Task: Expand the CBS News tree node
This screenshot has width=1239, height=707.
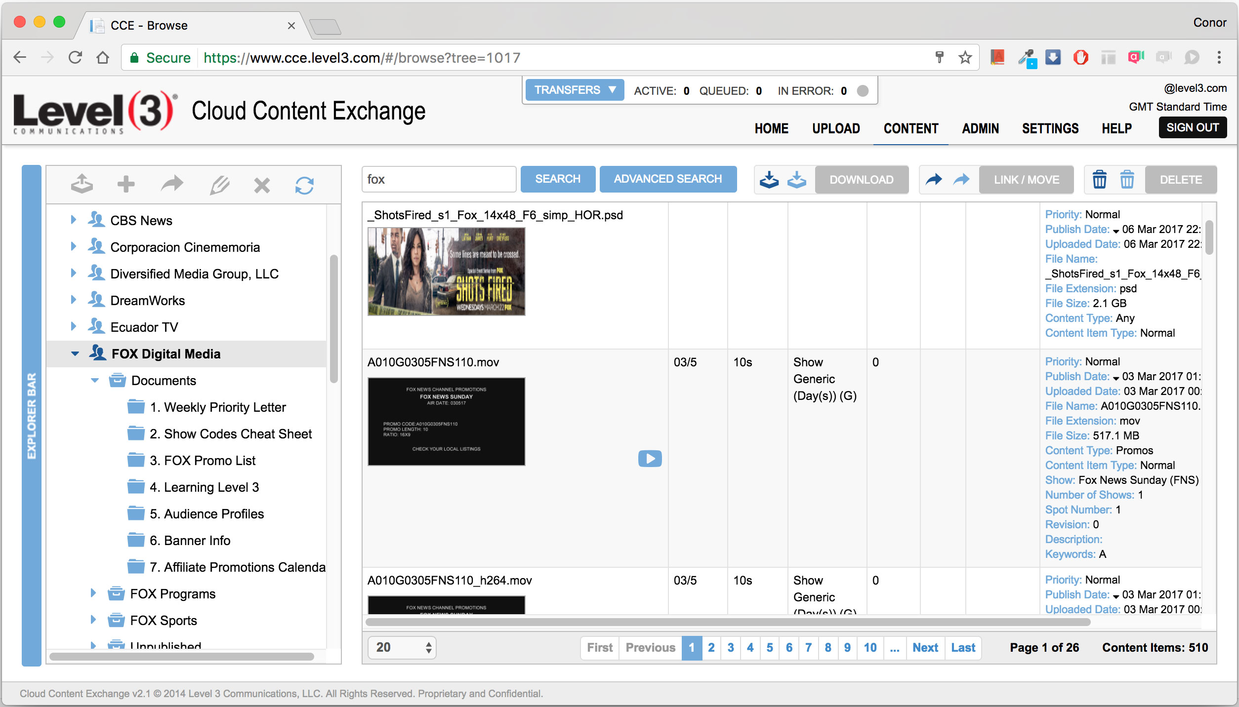Action: [73, 220]
